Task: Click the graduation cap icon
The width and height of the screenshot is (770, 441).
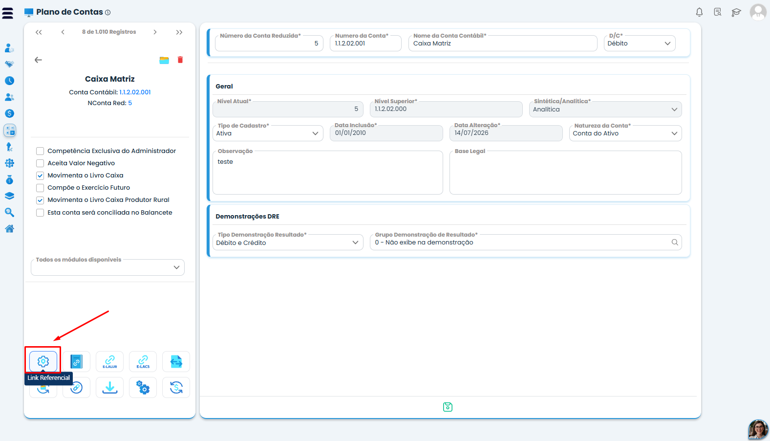Action: point(736,12)
